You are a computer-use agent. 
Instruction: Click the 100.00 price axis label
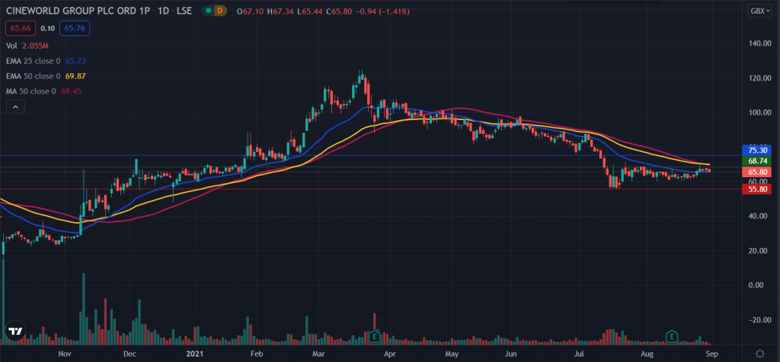point(759,113)
